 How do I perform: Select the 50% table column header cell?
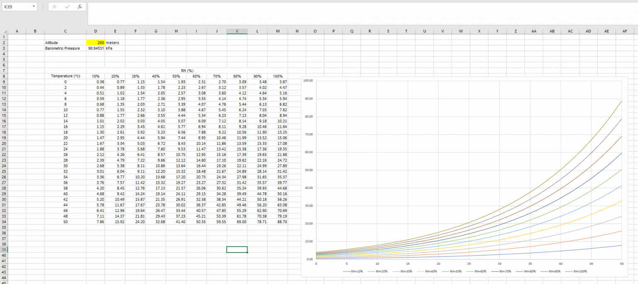click(176, 76)
